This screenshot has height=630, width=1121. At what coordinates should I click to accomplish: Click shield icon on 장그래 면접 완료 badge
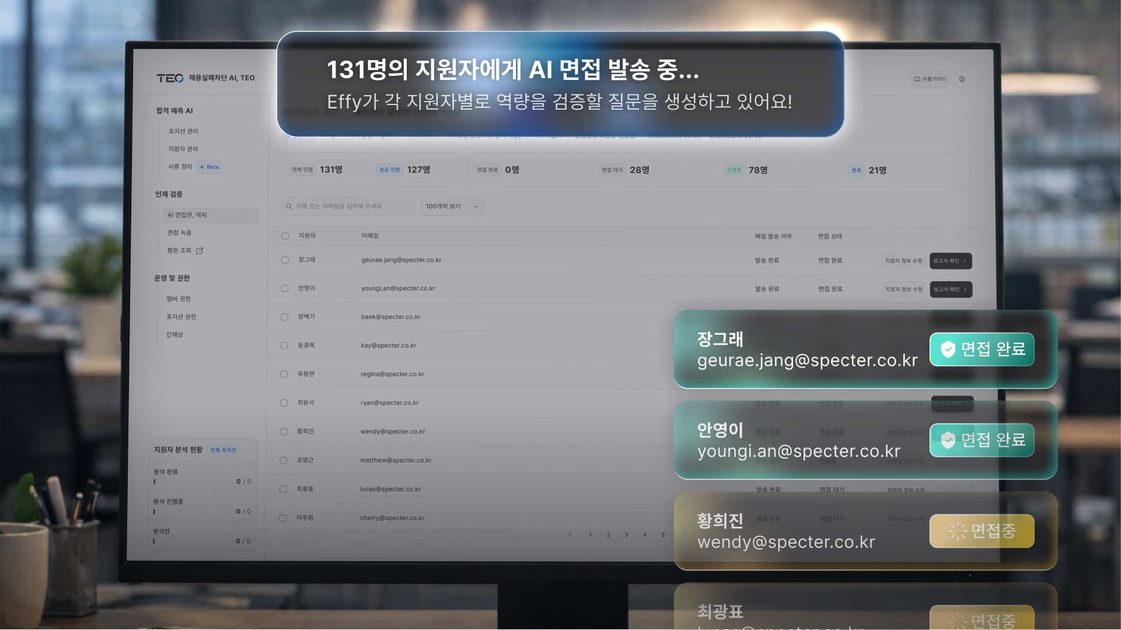click(x=948, y=349)
